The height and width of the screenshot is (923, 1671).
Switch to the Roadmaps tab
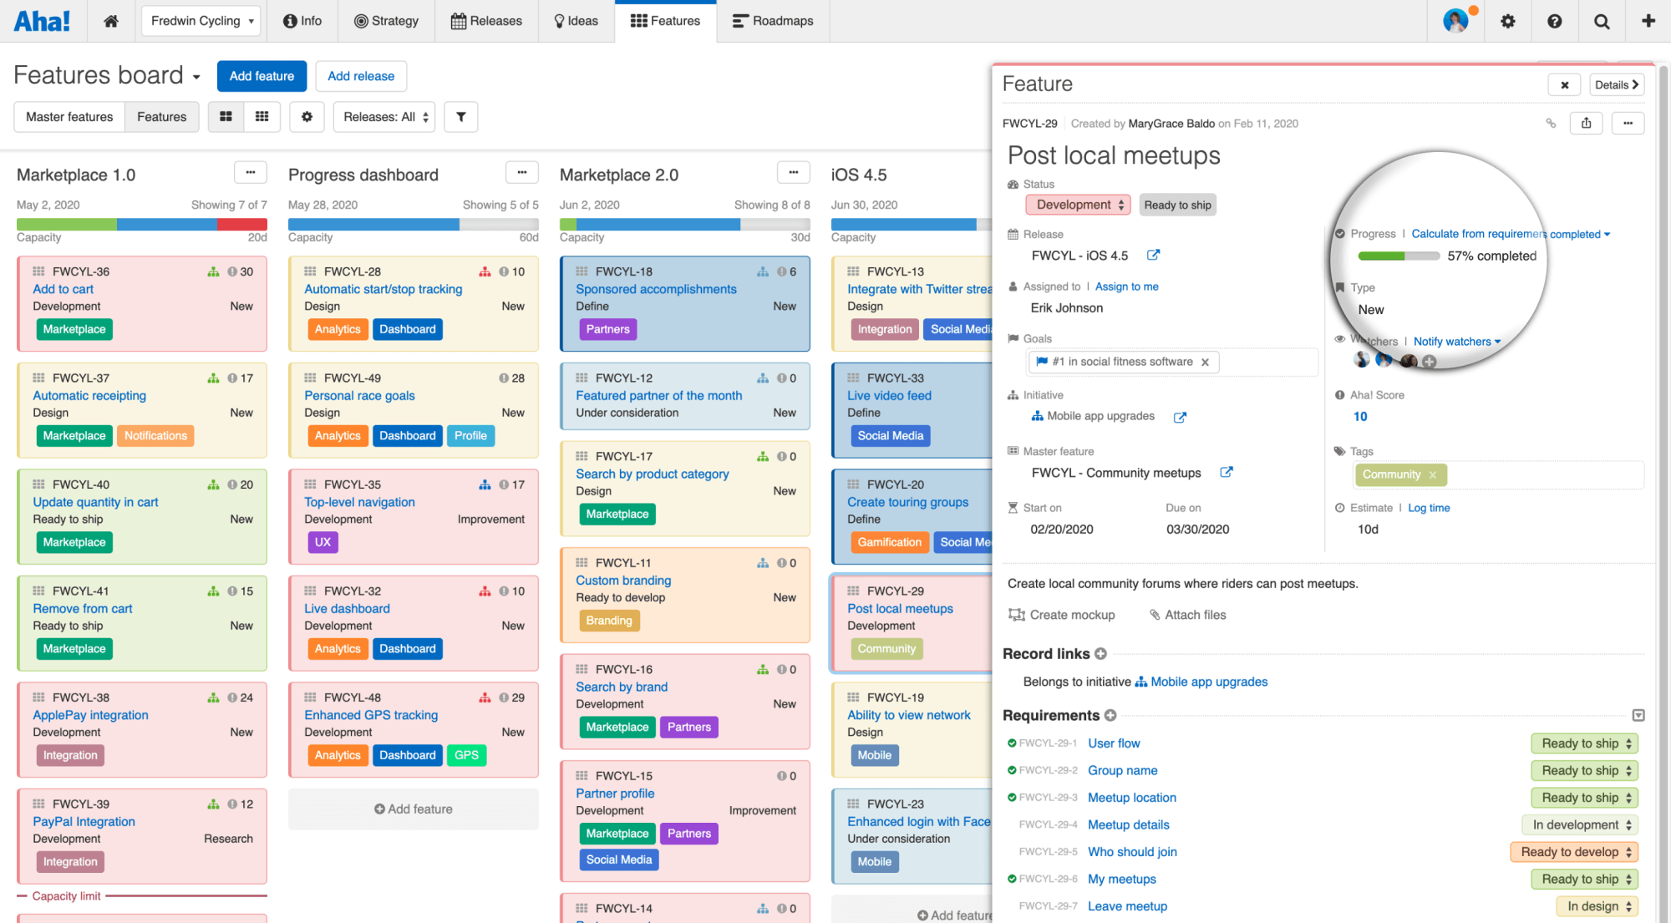[x=772, y=21]
